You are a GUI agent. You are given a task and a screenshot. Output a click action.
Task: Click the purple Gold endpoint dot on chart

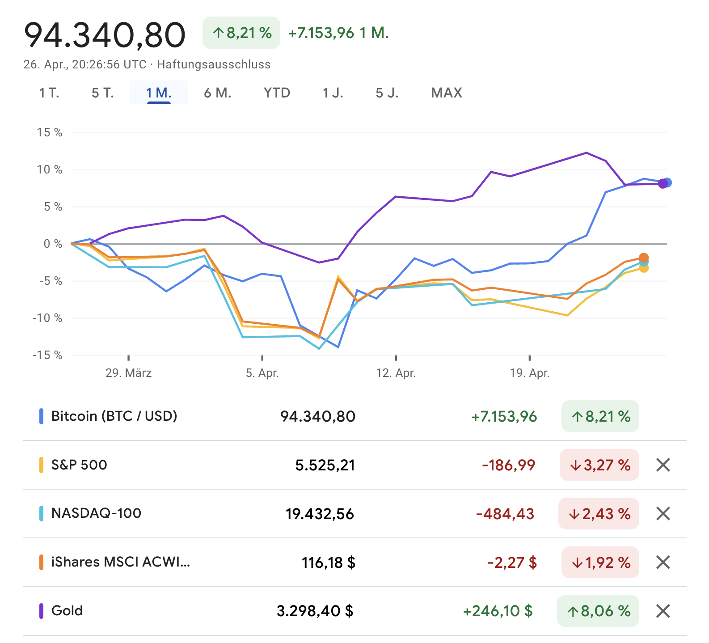pyautogui.click(x=663, y=184)
